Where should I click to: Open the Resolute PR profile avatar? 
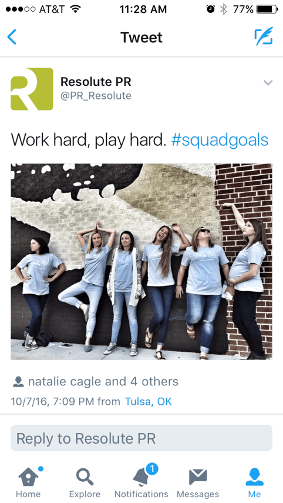[32, 89]
